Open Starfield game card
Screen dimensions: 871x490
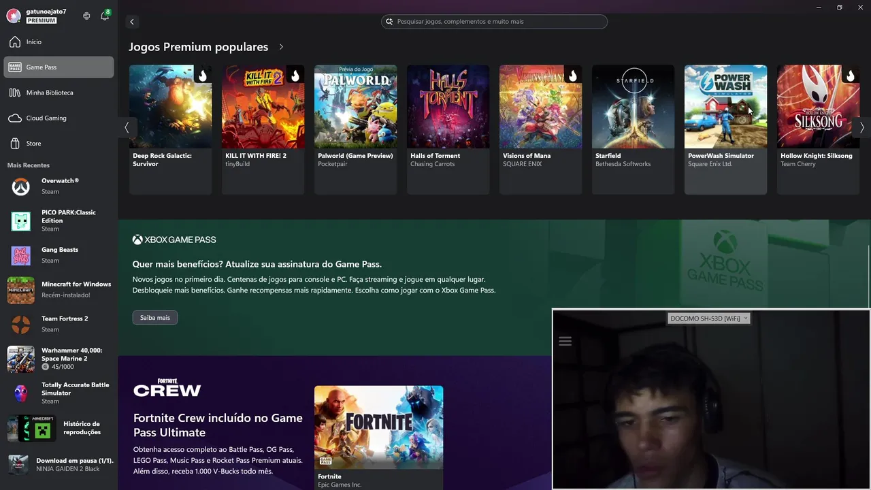[633, 129]
